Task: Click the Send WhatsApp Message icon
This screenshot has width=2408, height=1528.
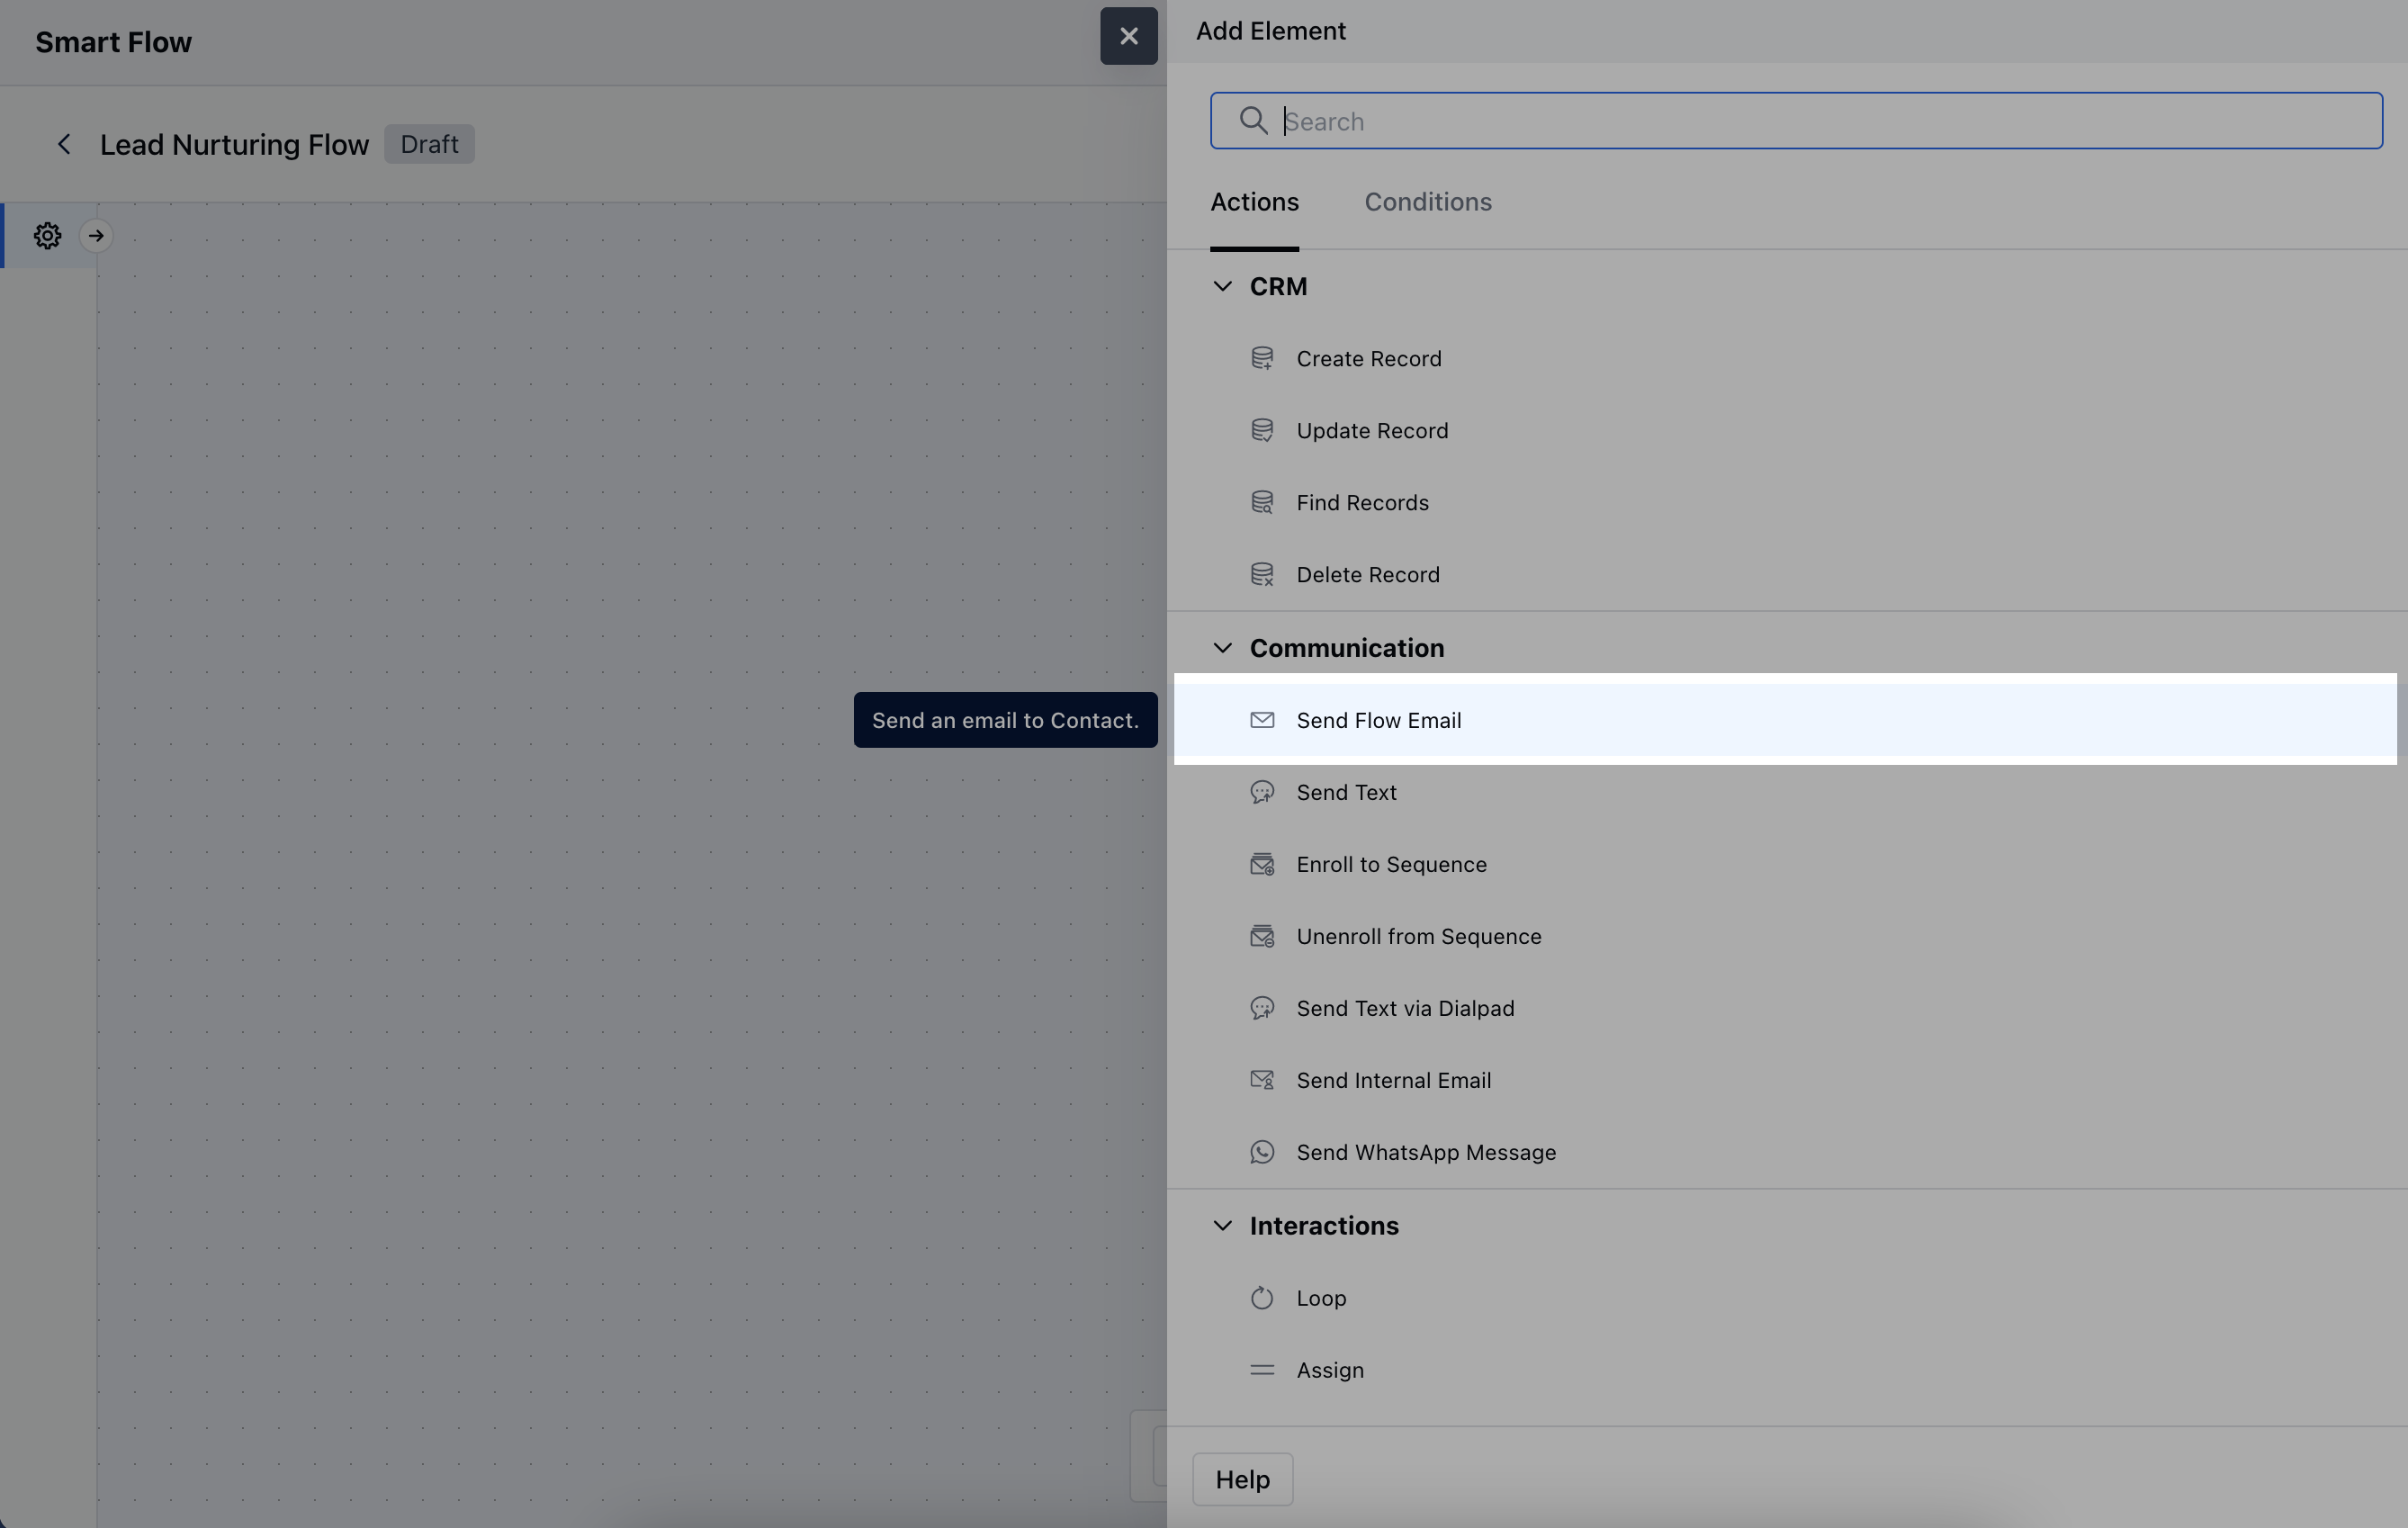Action: tap(1262, 1152)
